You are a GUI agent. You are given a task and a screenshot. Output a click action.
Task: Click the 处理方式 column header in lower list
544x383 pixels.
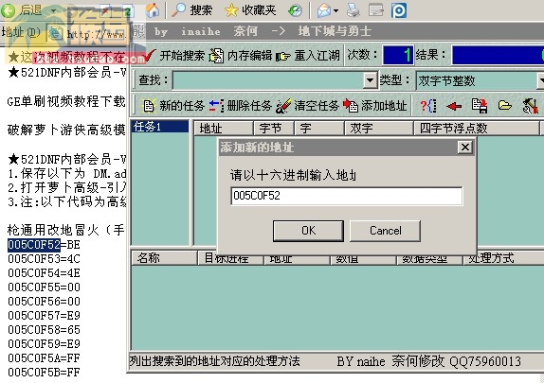pos(504,258)
